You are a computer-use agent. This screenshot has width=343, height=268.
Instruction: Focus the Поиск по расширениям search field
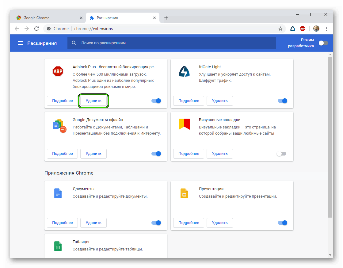tap(172, 43)
